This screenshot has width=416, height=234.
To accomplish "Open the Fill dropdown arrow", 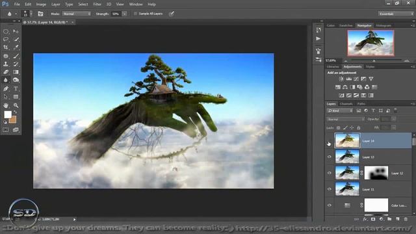I will (394, 128).
